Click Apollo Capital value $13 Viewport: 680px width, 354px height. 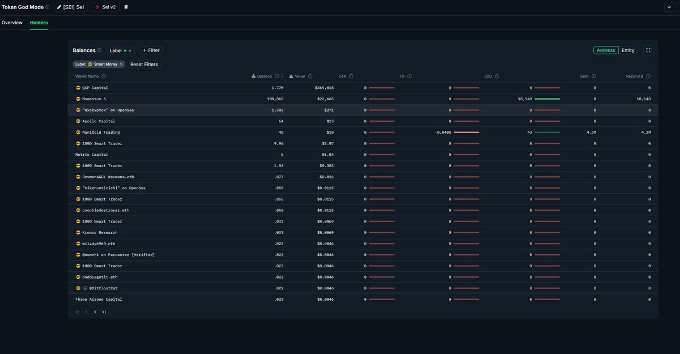point(330,121)
